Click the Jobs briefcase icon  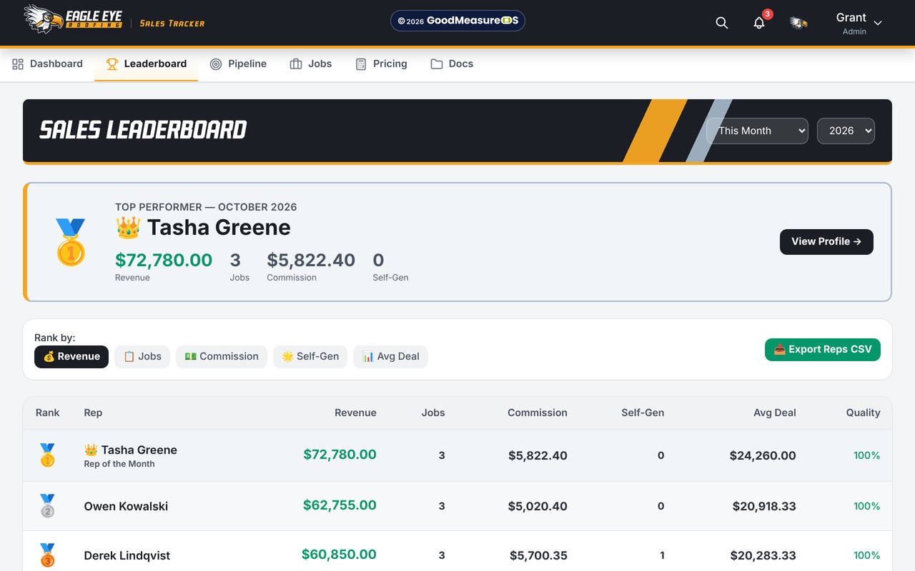296,64
